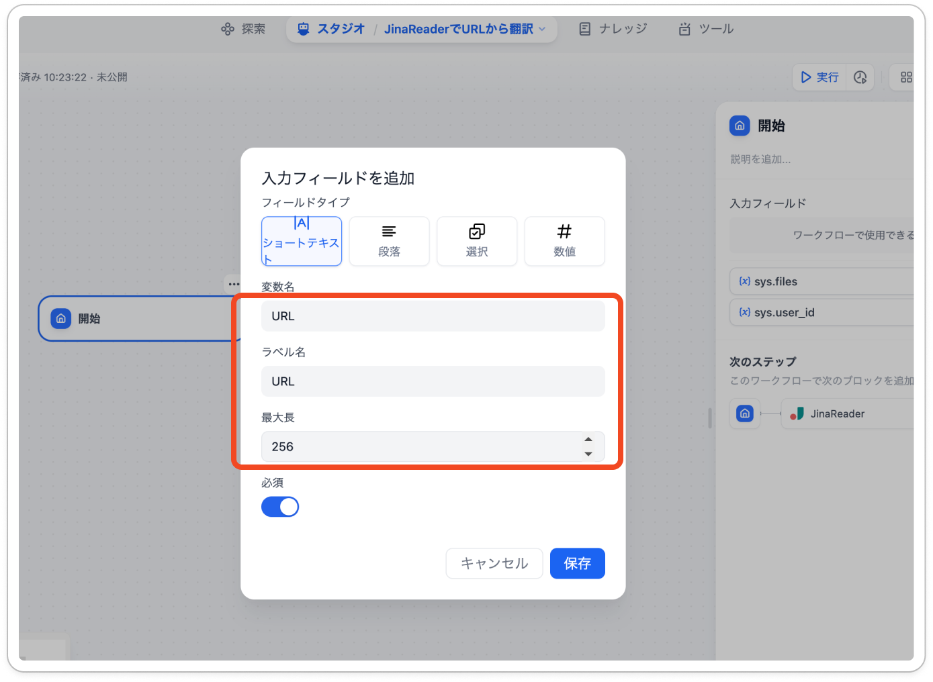
Task: Select the ショートテキスト field type
Action: [x=302, y=241]
